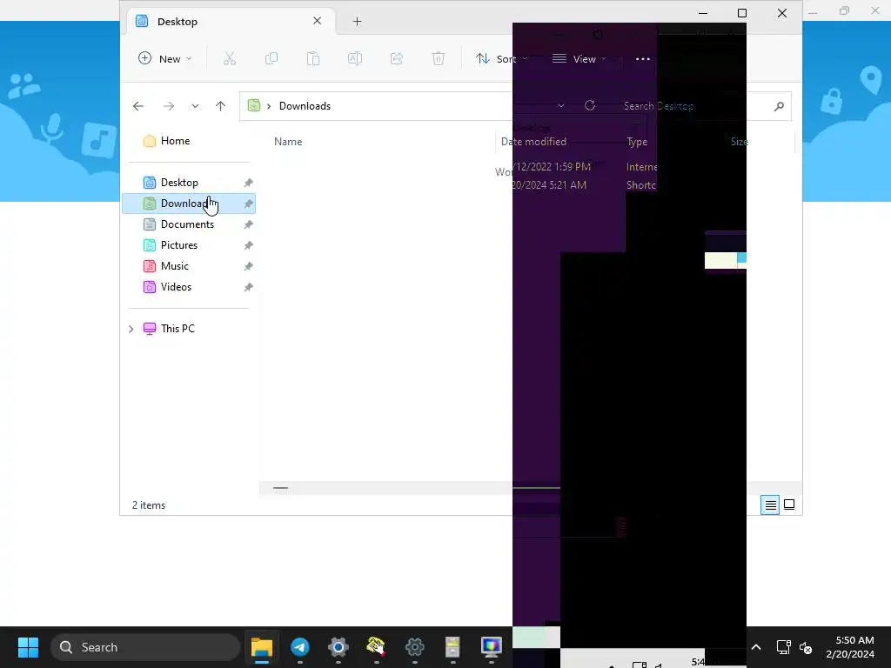The image size is (891, 668).
Task: Select the Desktop tab
Action: point(230,22)
